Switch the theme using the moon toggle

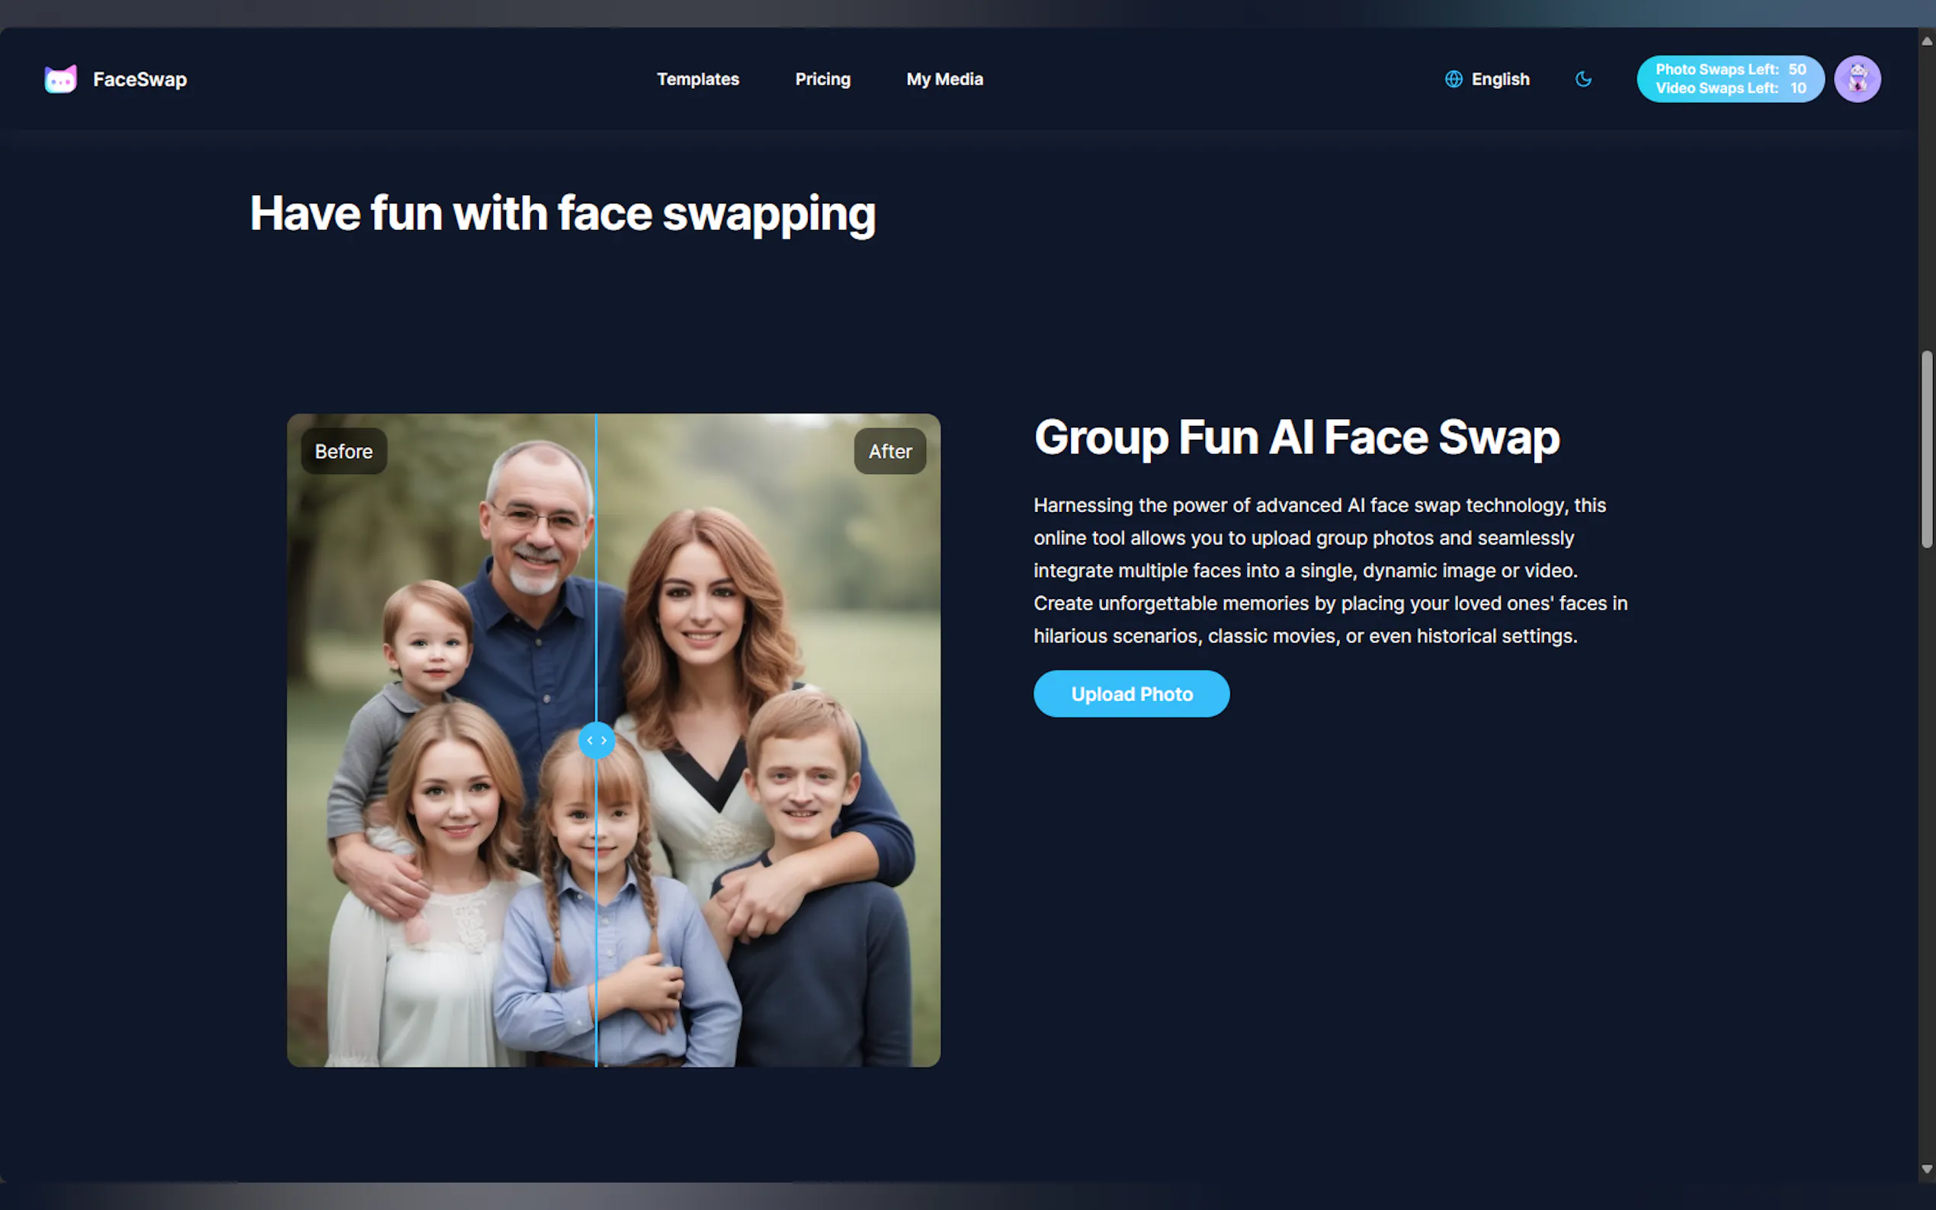click(x=1583, y=78)
